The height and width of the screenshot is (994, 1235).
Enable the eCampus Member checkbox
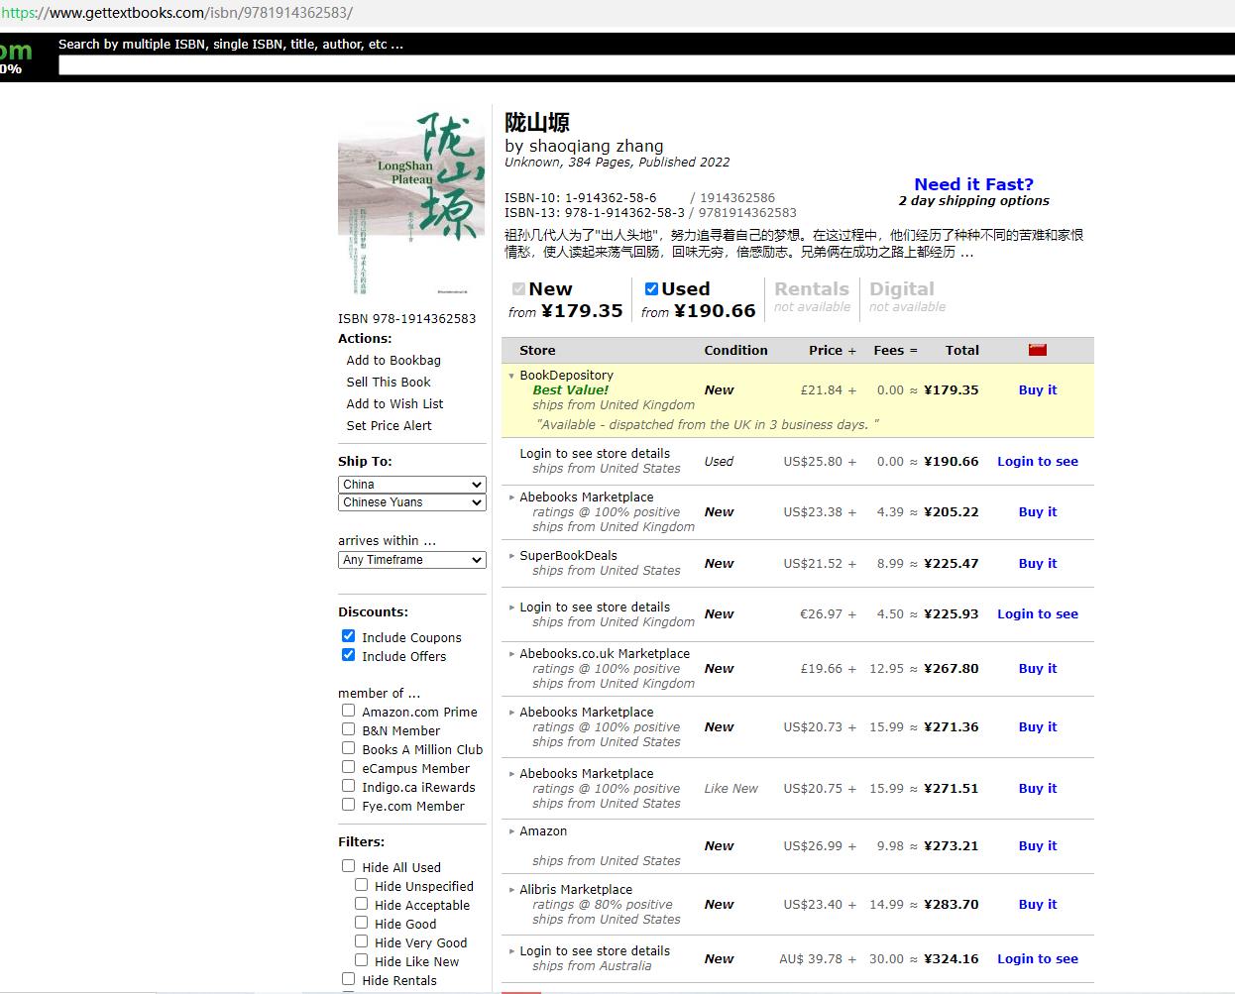click(x=348, y=767)
